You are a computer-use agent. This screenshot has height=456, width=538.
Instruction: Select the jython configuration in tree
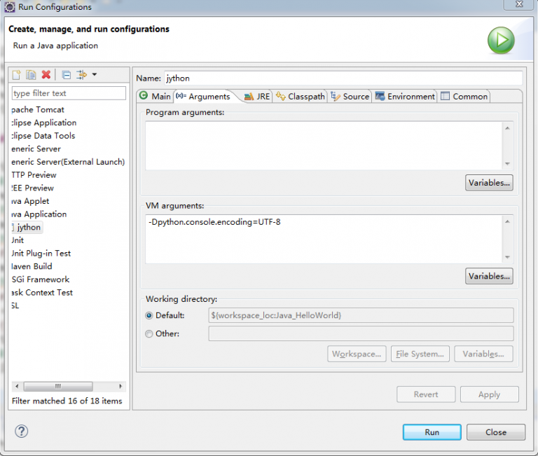(x=29, y=228)
